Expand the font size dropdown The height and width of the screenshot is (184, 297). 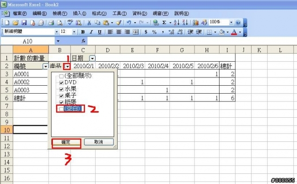coord(74,32)
